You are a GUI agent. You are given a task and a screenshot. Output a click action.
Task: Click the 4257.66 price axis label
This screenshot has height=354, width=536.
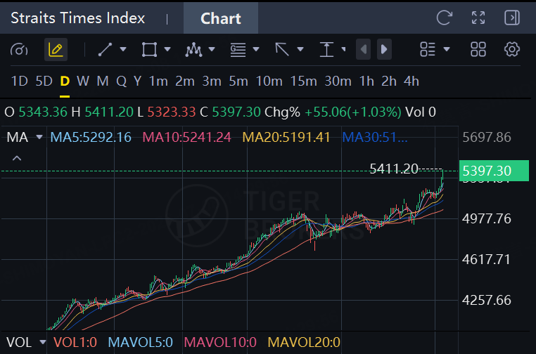(487, 301)
